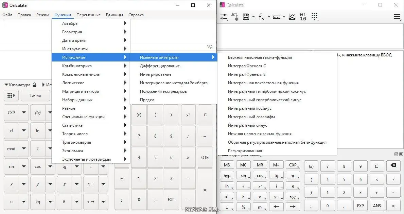Open the dropdown arrow next to sin
Image resolution: width=404 pixels, height=214 pixels.
click(x=24, y=166)
